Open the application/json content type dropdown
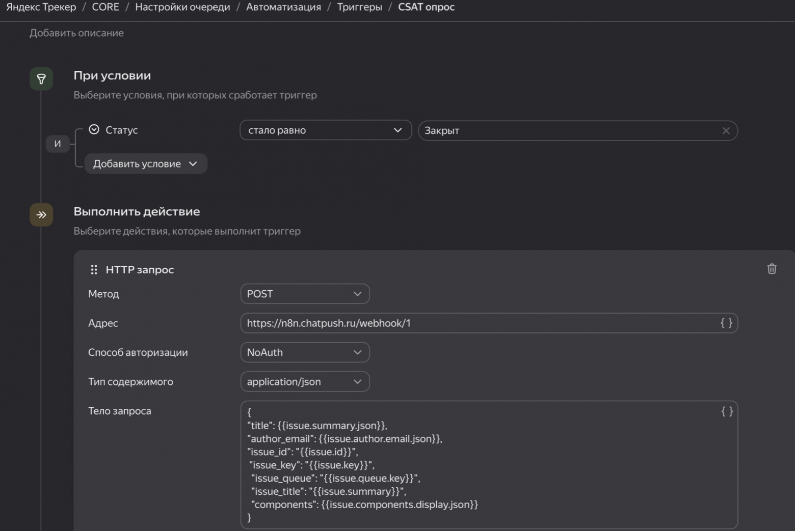 click(x=304, y=382)
